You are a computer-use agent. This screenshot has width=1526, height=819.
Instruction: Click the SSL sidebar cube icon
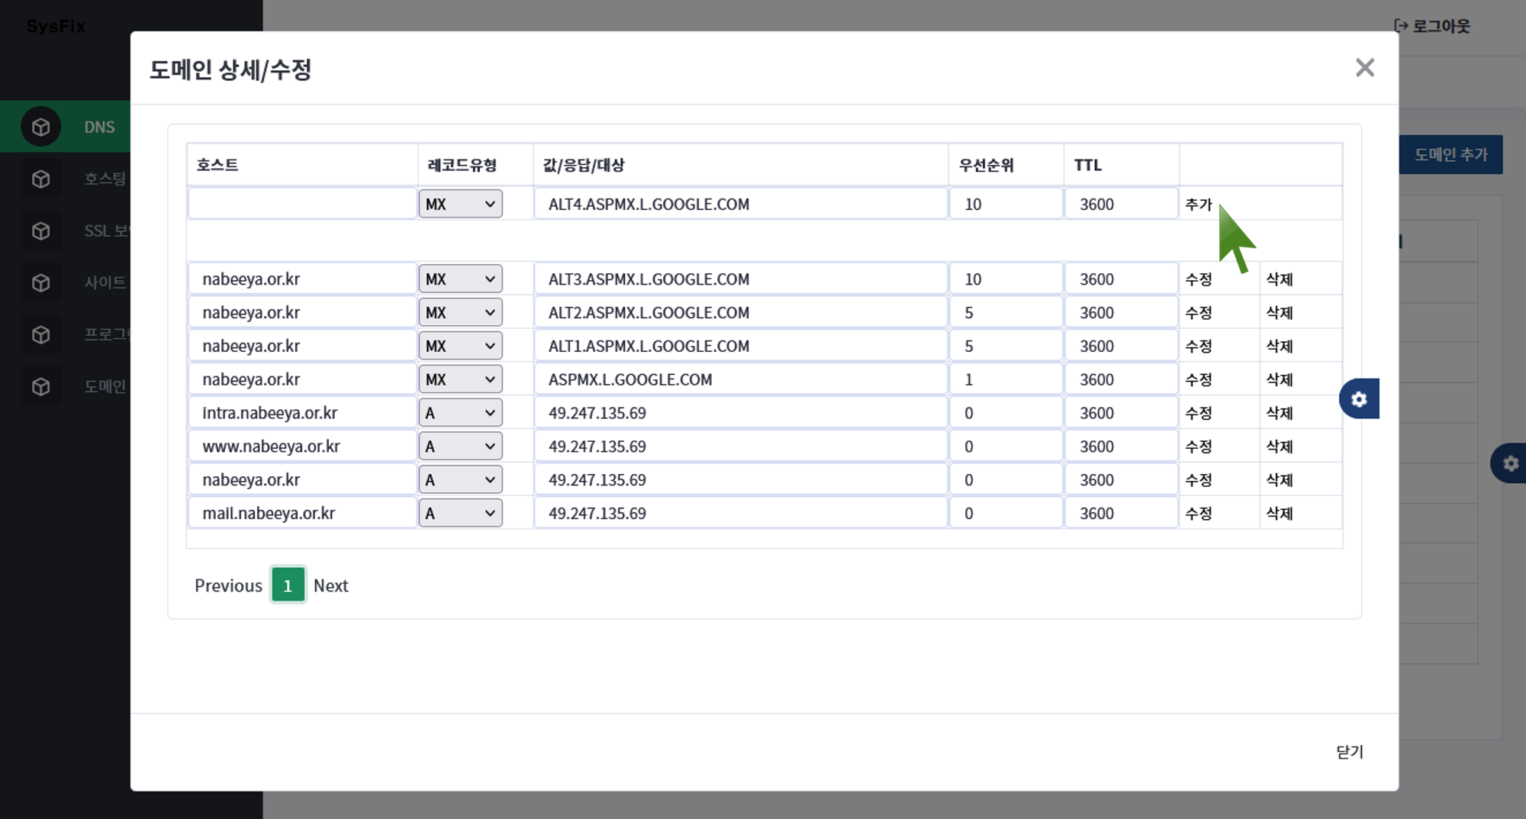click(40, 231)
